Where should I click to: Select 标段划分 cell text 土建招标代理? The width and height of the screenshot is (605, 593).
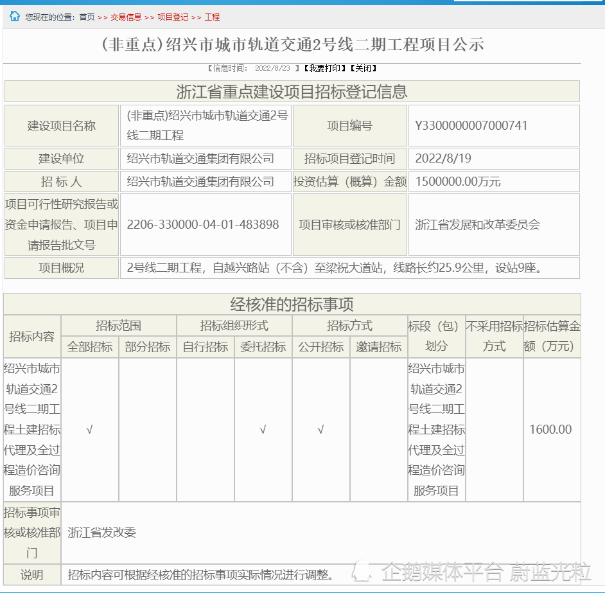(436, 430)
